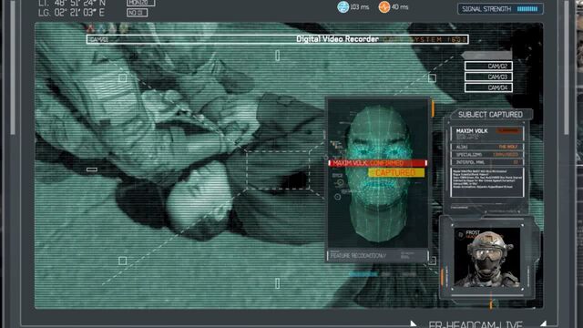
Task: Click the blue globe latency icon
Action: (x=343, y=6)
